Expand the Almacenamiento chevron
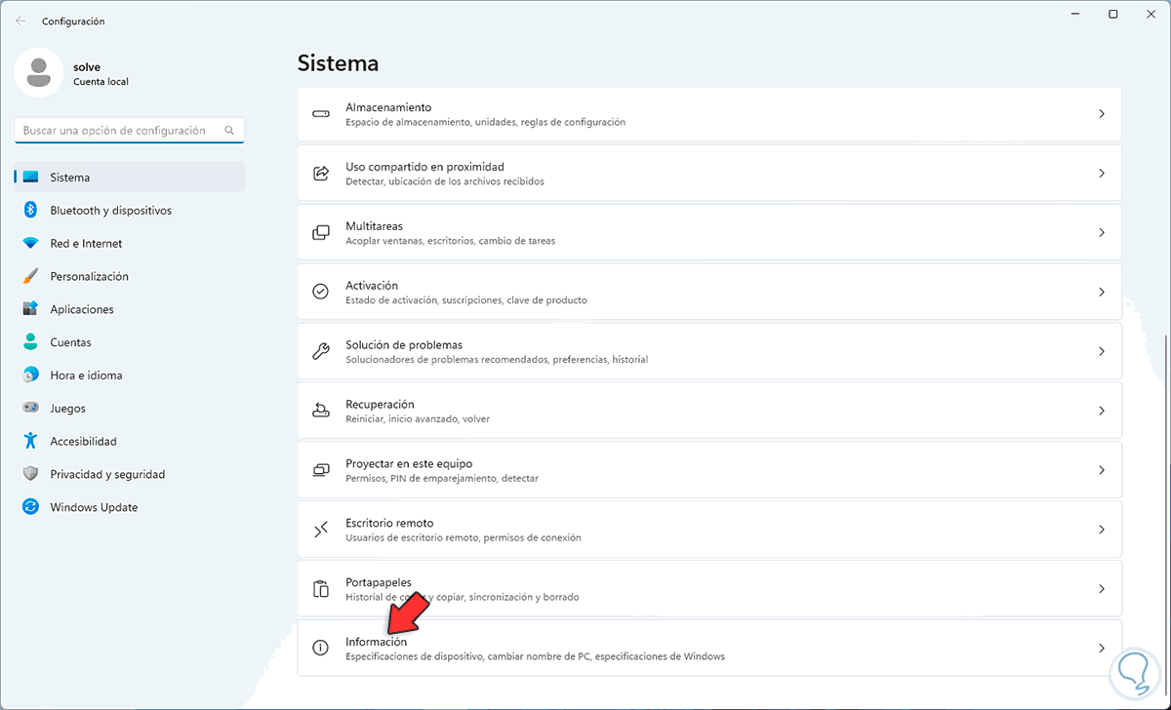 point(1102,114)
